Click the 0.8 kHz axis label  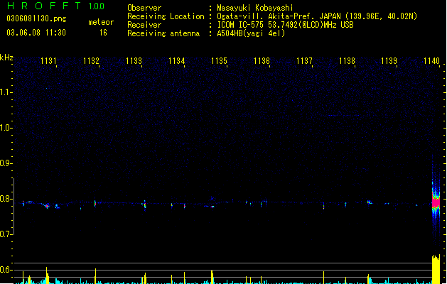point(5,199)
